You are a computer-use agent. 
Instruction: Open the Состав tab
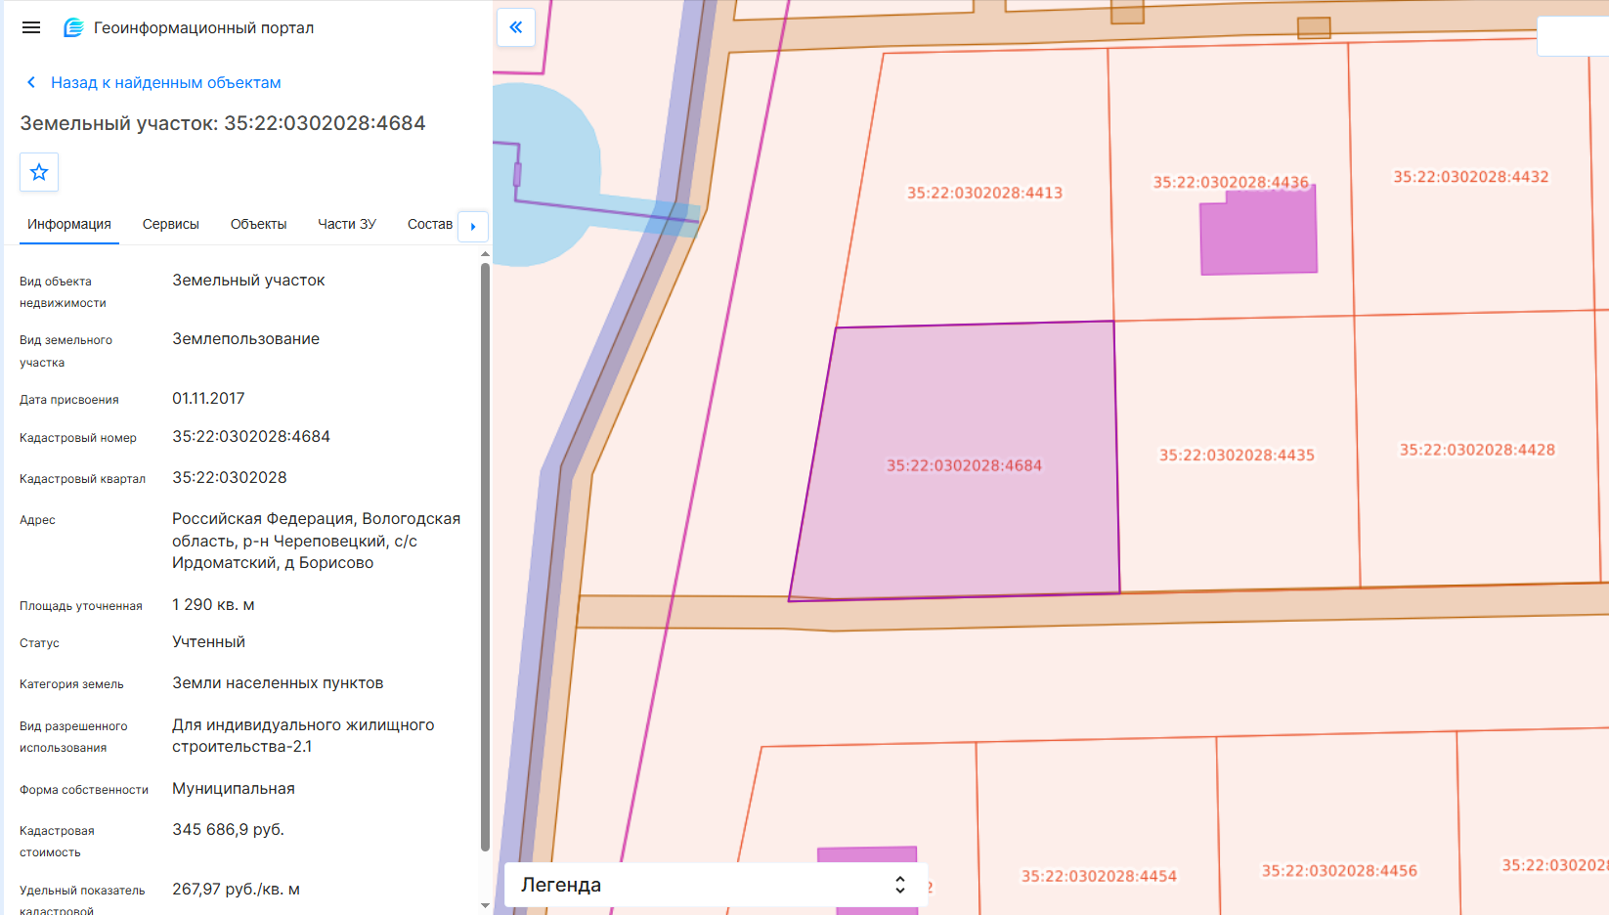click(430, 224)
